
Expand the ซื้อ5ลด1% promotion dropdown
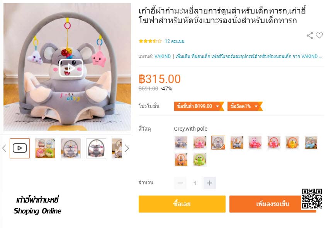[x=245, y=106]
